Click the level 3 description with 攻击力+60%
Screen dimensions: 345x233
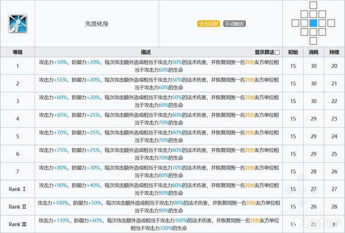click(x=159, y=101)
